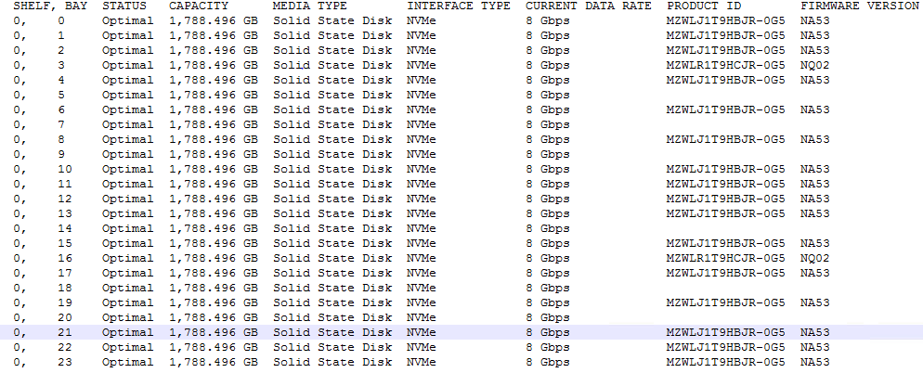
Task: Click the Optimal status for bay 0
Action: (x=127, y=20)
